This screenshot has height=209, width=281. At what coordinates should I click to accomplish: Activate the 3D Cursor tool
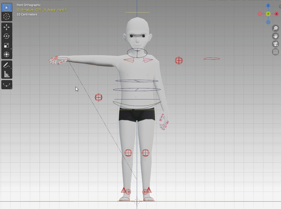point(7,16)
